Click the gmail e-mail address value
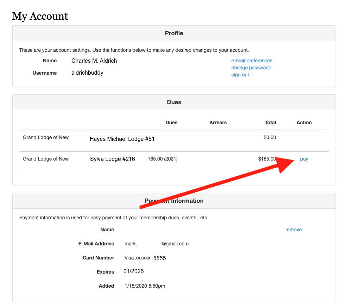This screenshot has width=356, height=307. click(x=157, y=244)
